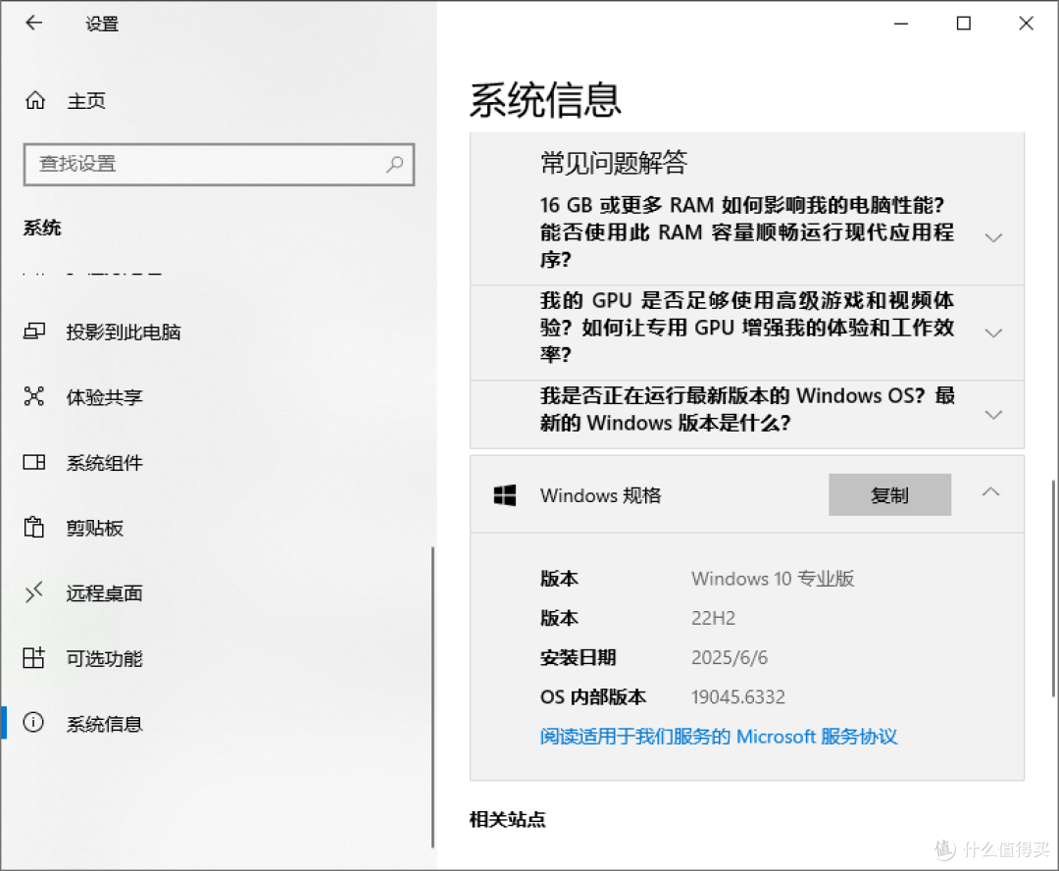
Task: Click the 相关站点 heading
Action: tap(507, 820)
